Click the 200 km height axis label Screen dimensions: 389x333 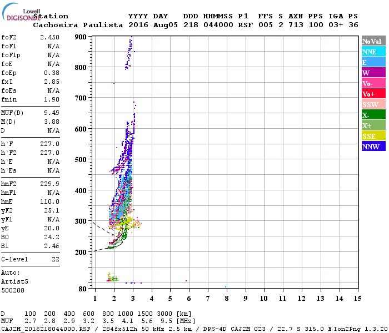point(81,252)
